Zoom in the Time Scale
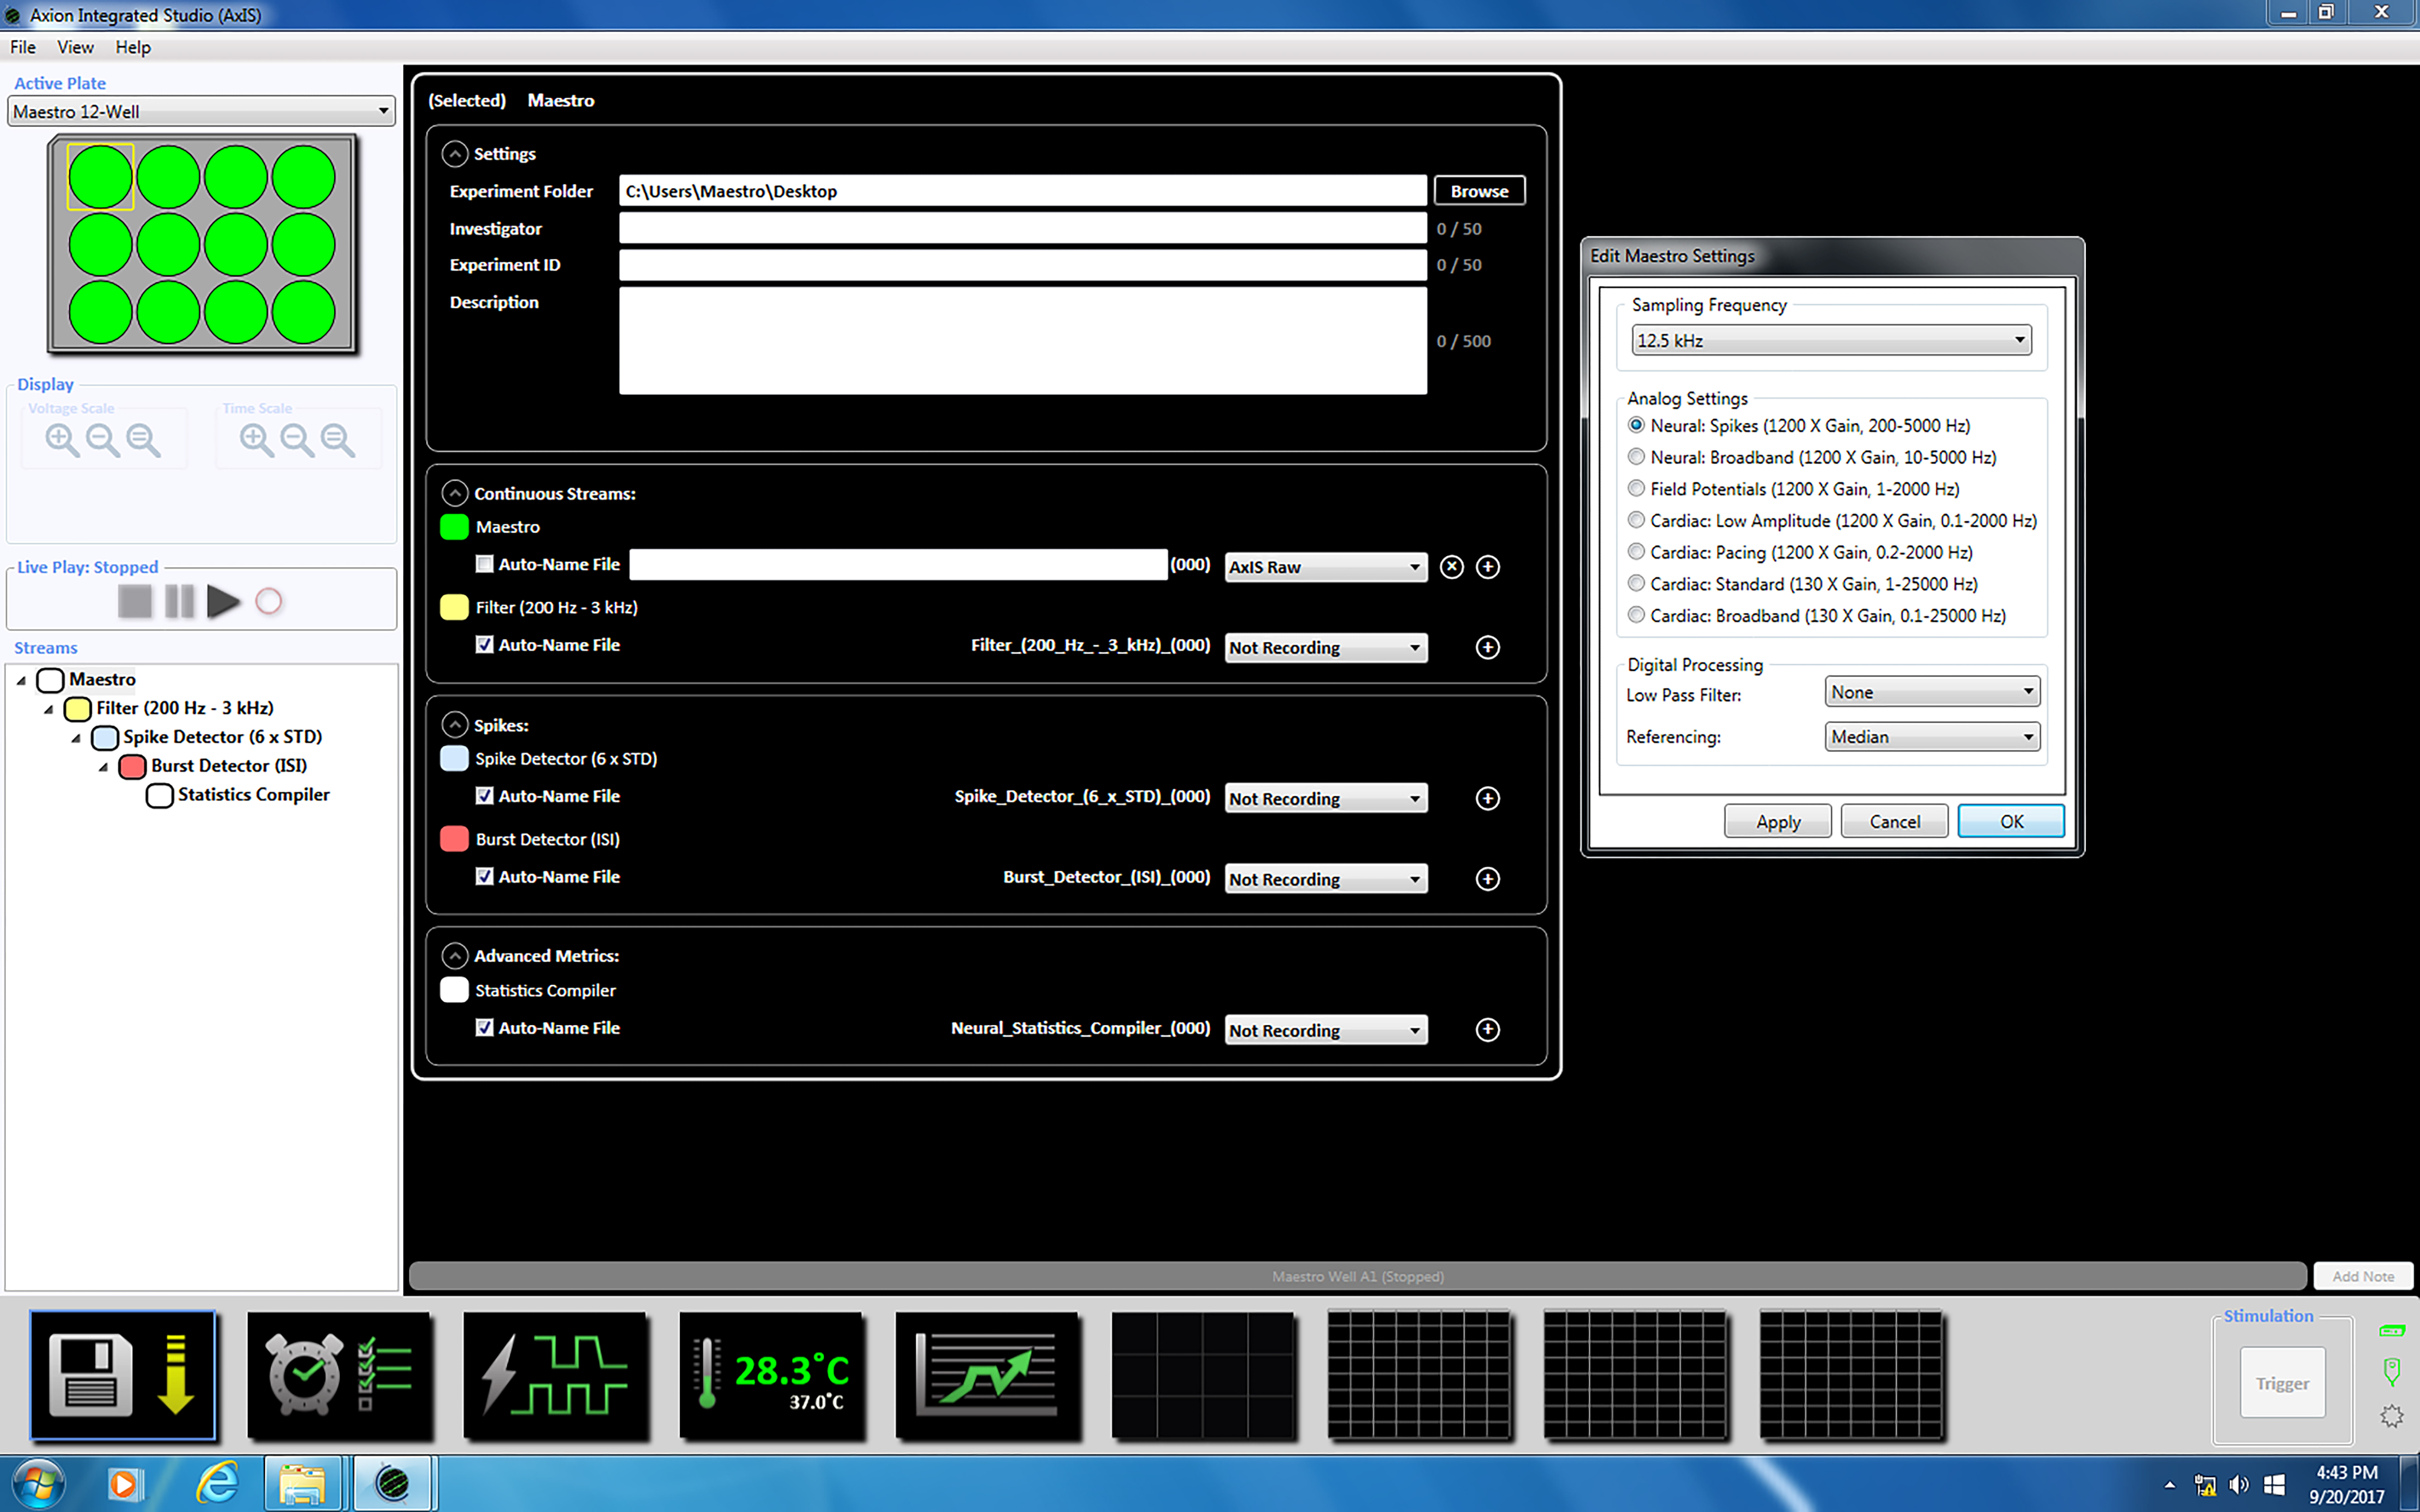Screen dimensions: 2420x1512 click(256, 439)
